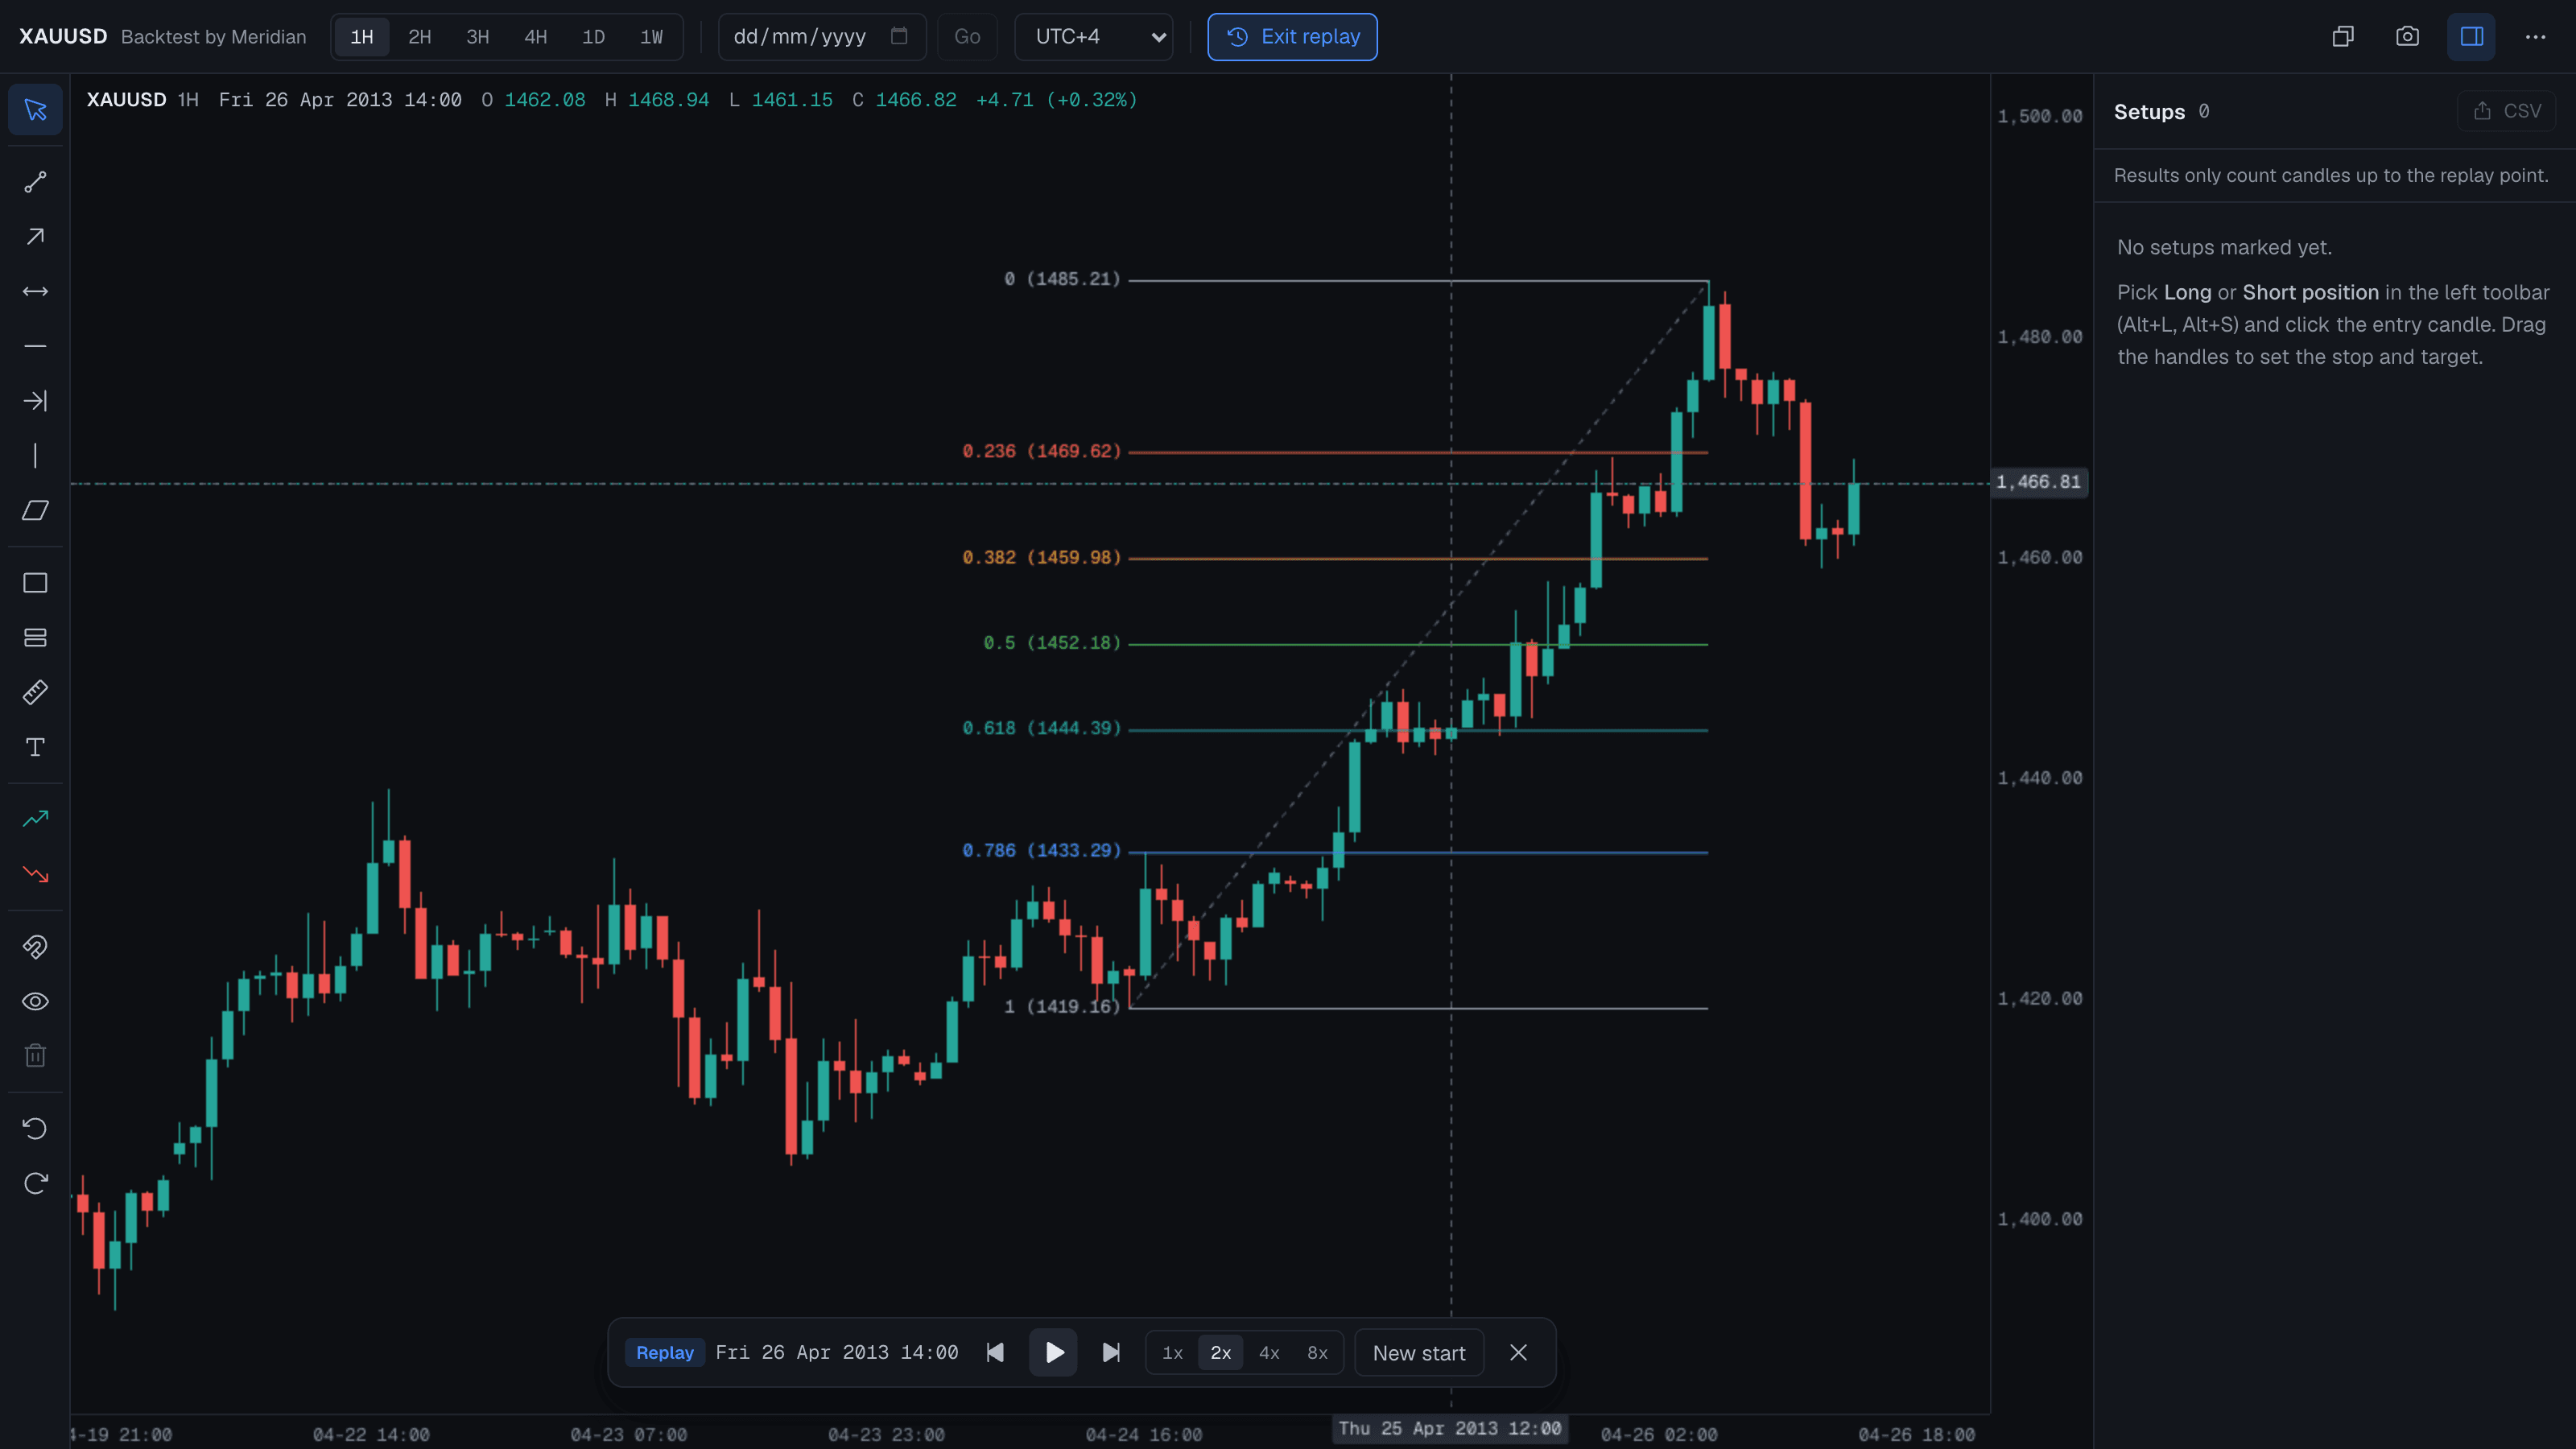Take a chart snapshot with camera icon
Image resolution: width=2576 pixels, height=1449 pixels.
click(2407, 37)
